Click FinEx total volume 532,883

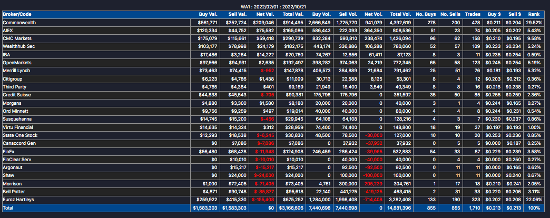[x=402, y=152]
